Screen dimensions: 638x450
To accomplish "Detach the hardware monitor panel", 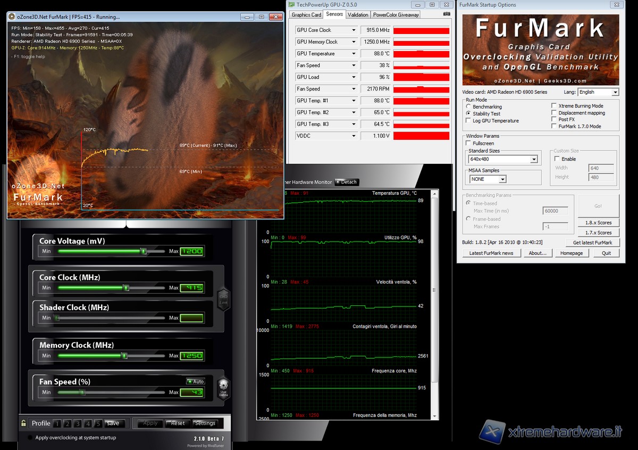I will (x=347, y=182).
